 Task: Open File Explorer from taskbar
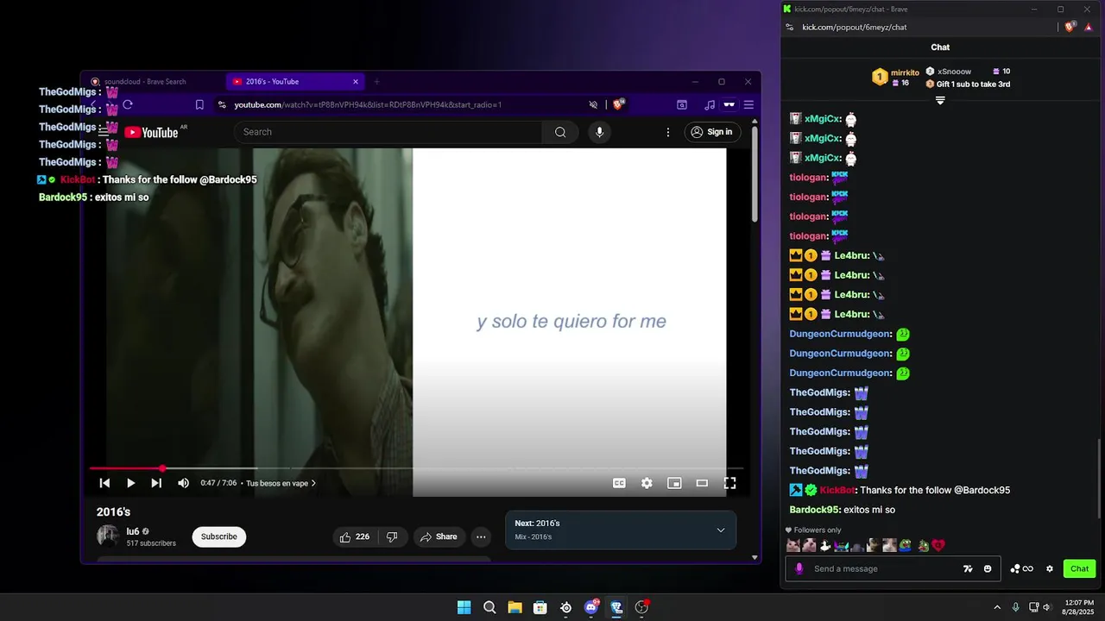[x=515, y=607]
